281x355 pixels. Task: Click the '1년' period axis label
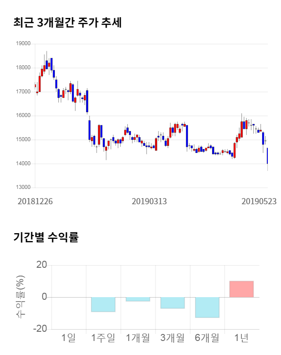[241, 338]
